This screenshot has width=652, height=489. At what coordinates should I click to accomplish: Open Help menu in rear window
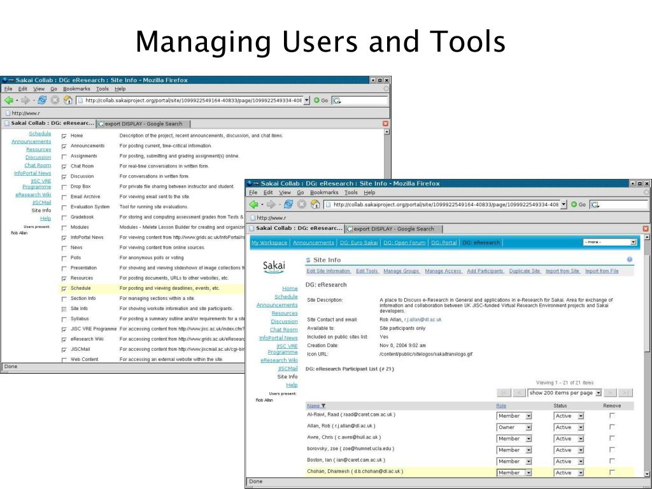(x=120, y=89)
